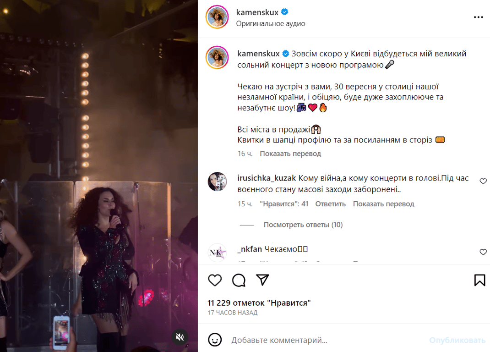Like irusichka_kuzak's comment with its heart
This screenshot has height=352, width=490.
pyautogui.click(x=483, y=181)
